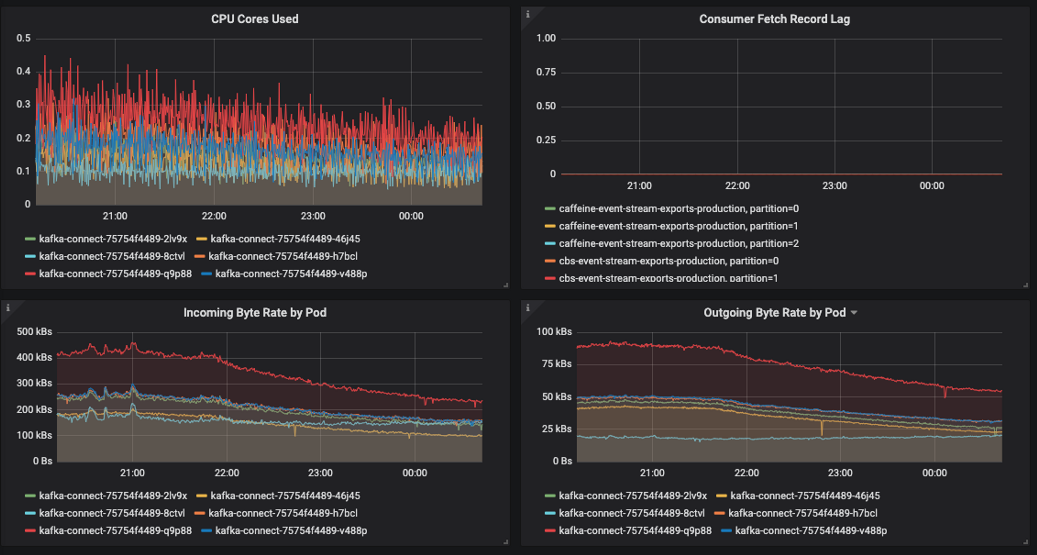This screenshot has width=1037, height=555.
Task: Click blue v488p swatch in Incoming Byte Rate legend
Action: (207, 531)
